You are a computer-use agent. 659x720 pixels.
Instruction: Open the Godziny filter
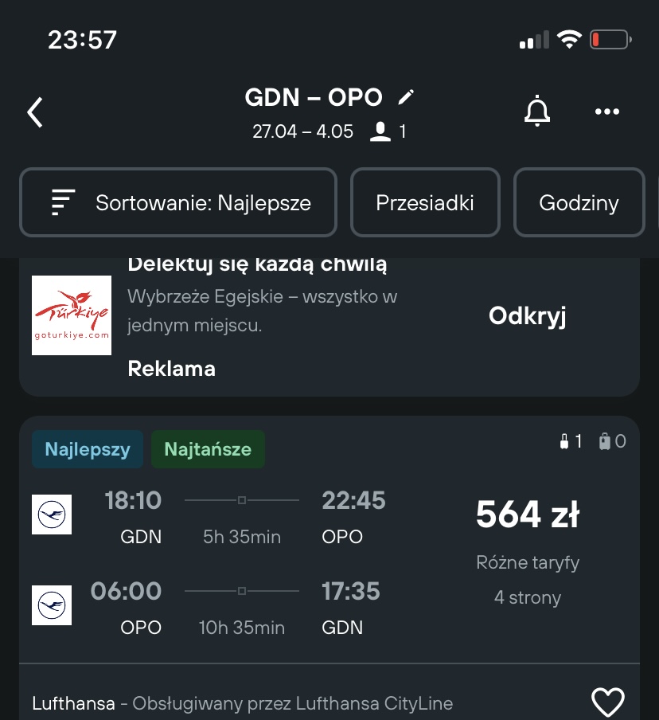click(x=579, y=202)
